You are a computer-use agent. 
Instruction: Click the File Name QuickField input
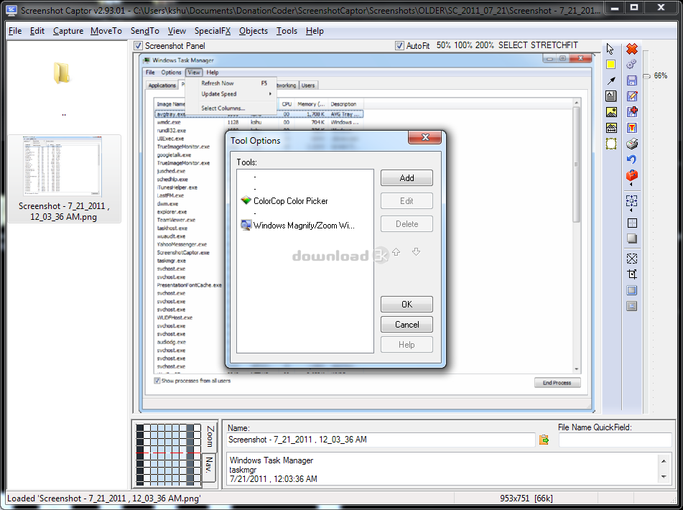[615, 440]
